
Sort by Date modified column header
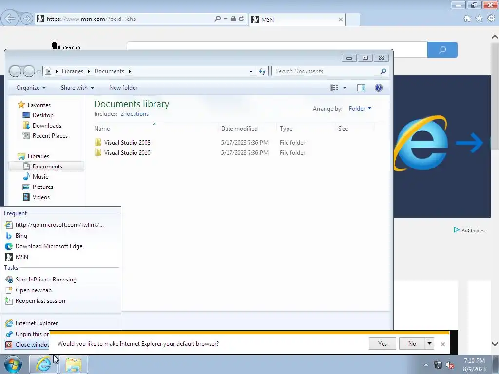tap(248, 129)
